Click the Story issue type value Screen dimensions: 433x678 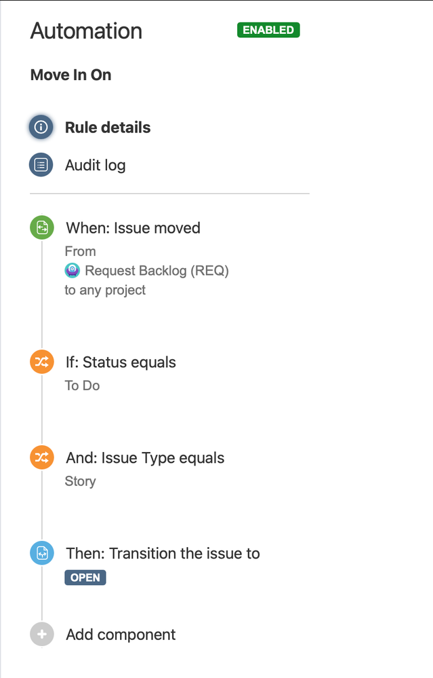click(80, 481)
